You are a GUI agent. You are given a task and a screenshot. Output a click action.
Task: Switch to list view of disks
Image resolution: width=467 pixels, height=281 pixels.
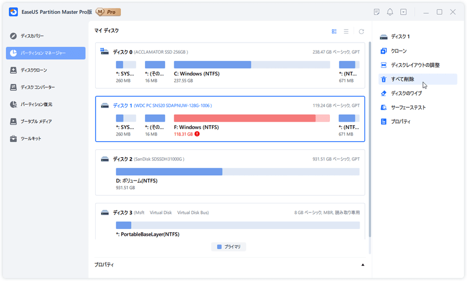pos(346,31)
